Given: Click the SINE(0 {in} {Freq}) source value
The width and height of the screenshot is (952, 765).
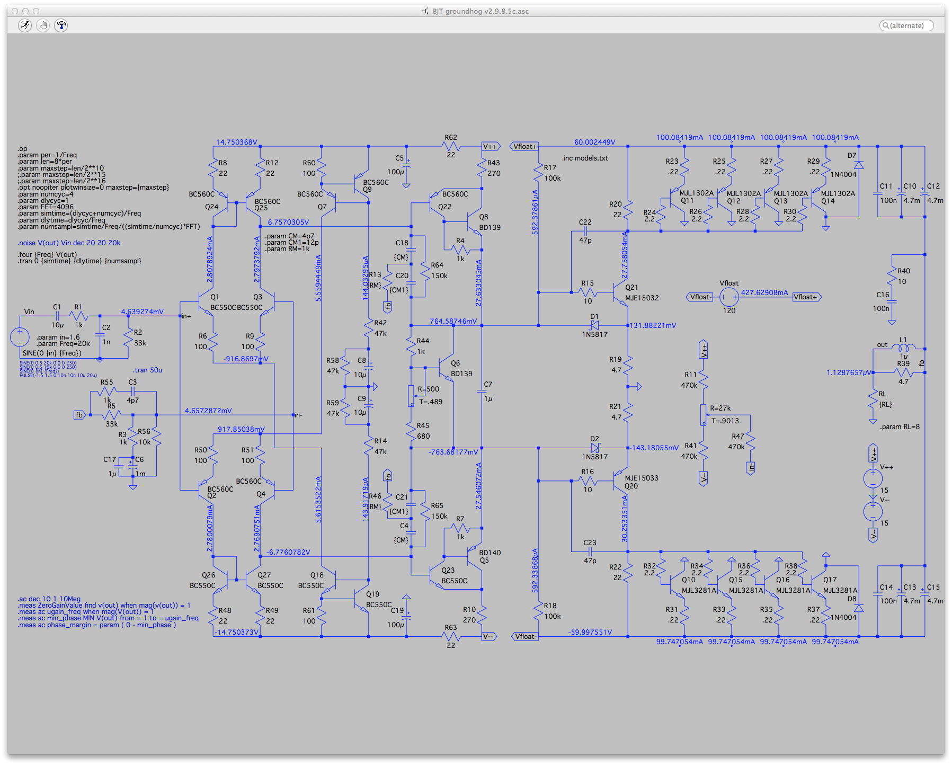Looking at the screenshot, I should coord(52,353).
